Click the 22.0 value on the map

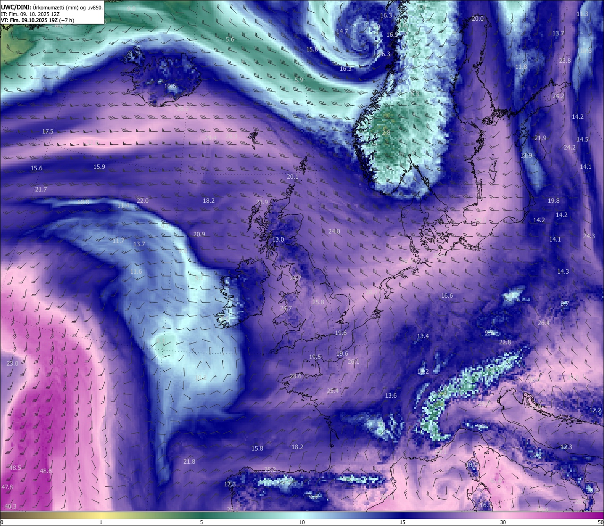(x=143, y=201)
